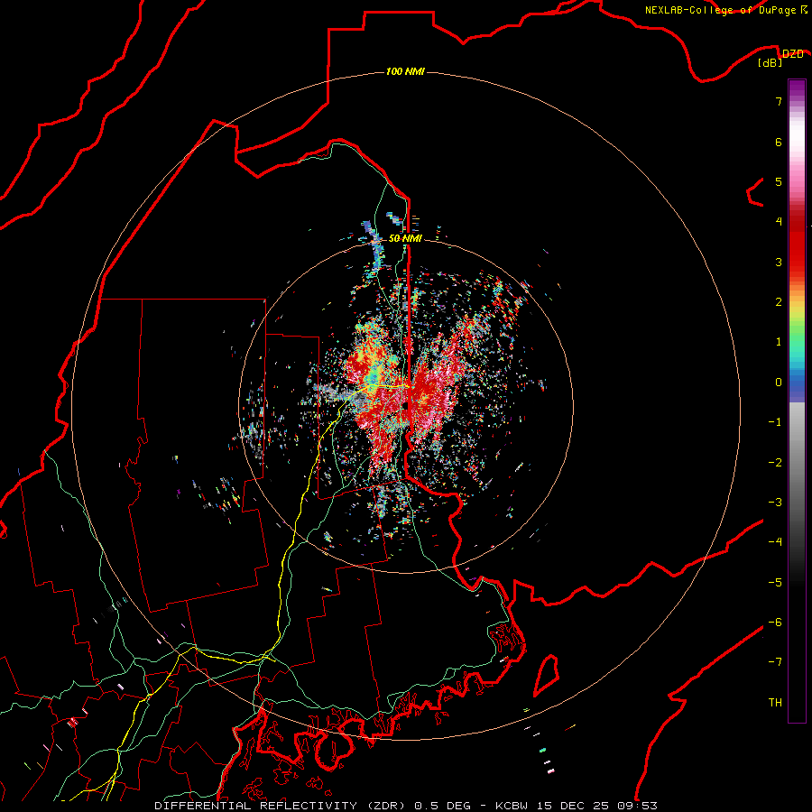Image resolution: width=812 pixels, height=812 pixels.
Task: Click the [dB] units label
Action: [770, 63]
